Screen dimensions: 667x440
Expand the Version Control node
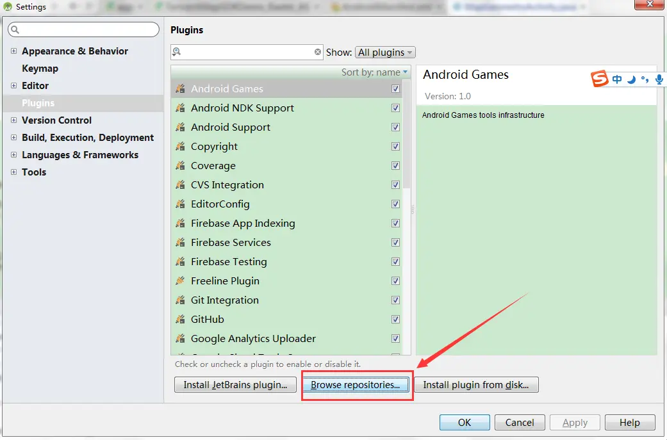pos(13,120)
